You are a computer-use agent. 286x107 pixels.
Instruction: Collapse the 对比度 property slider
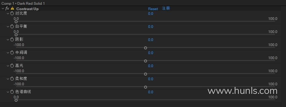pos(8,13)
